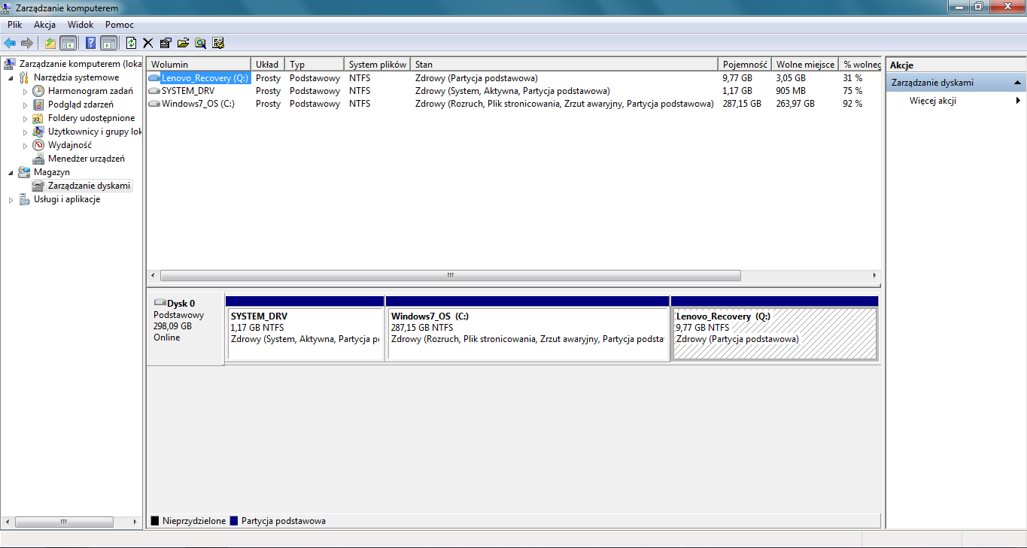
Task: Click the '905 MB' free space cell
Action: pyautogui.click(x=791, y=91)
